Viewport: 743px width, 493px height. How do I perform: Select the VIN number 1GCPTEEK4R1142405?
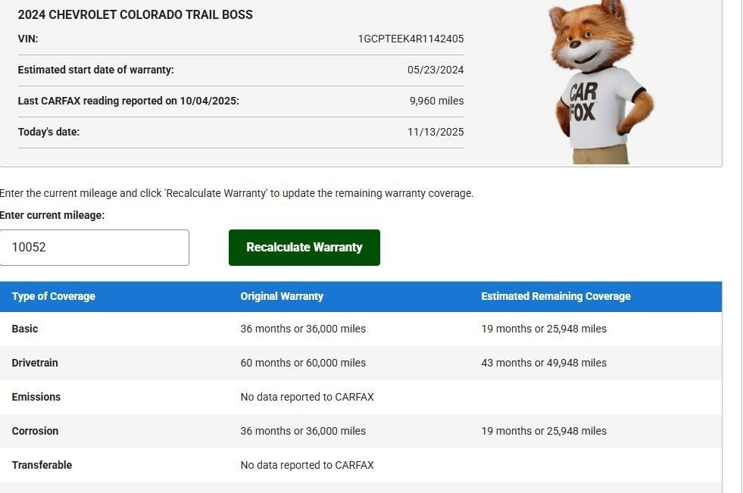click(x=411, y=39)
